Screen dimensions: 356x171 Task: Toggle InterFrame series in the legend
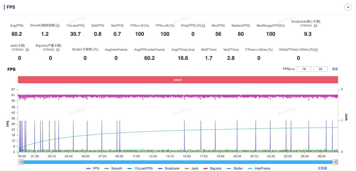(259, 168)
